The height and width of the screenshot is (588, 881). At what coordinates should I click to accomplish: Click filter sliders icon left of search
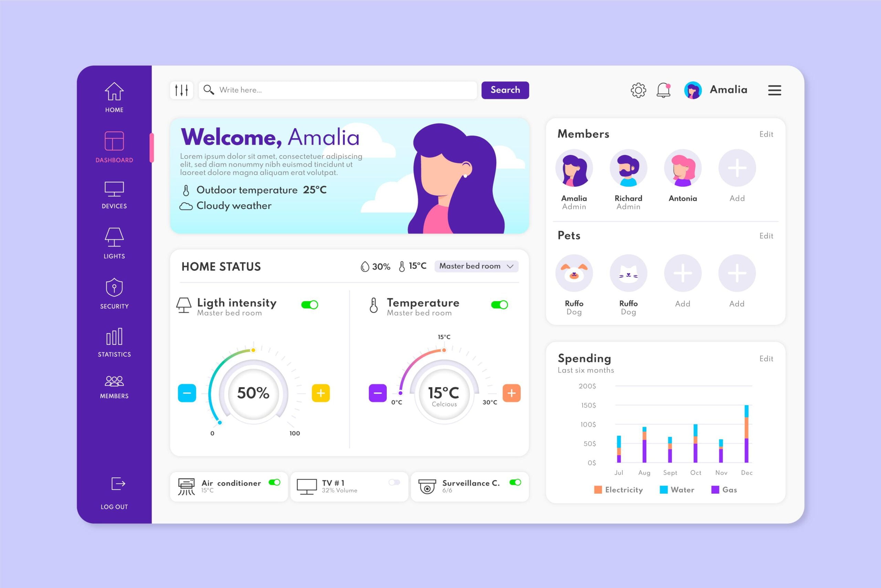click(182, 90)
